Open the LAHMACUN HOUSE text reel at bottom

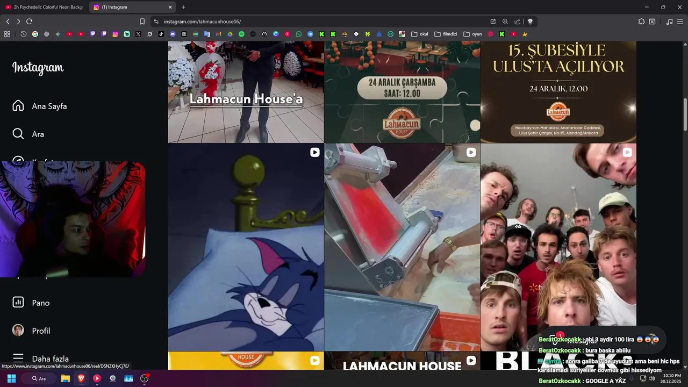402,361
